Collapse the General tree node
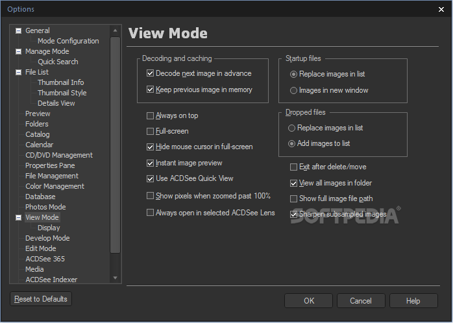 coord(18,30)
